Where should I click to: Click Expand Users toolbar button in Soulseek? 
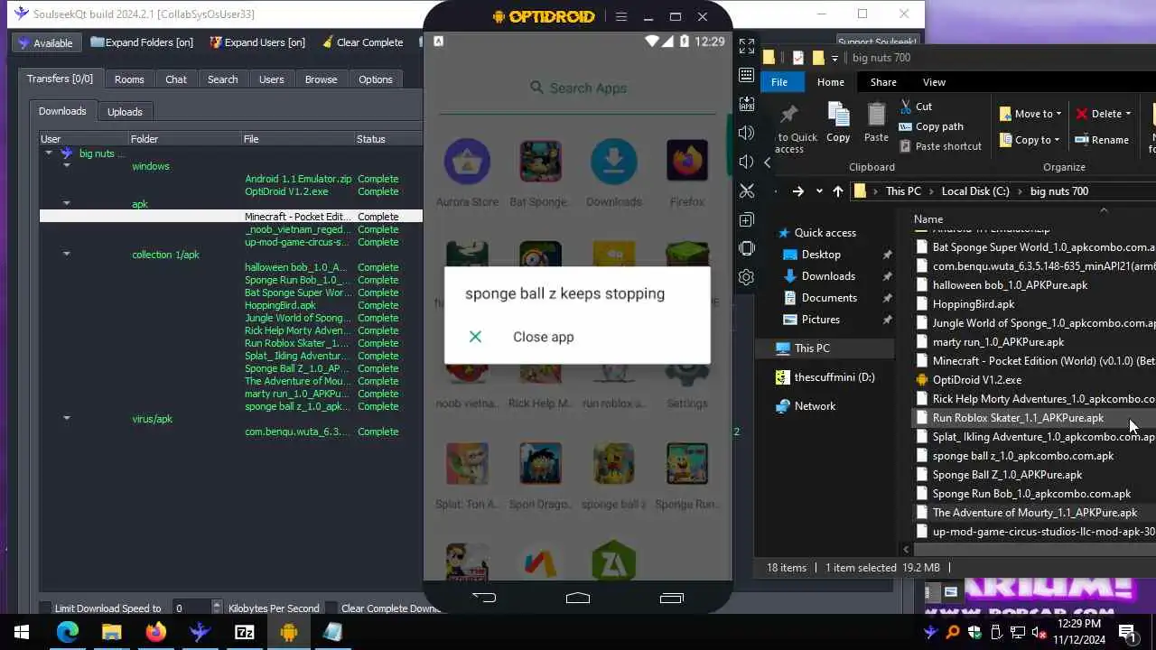[257, 42]
